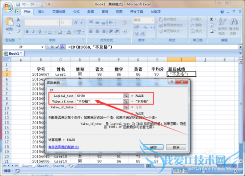The image size is (245, 176).
Task: Click the formula bar Enter checkmark
Action: pos(57,47)
